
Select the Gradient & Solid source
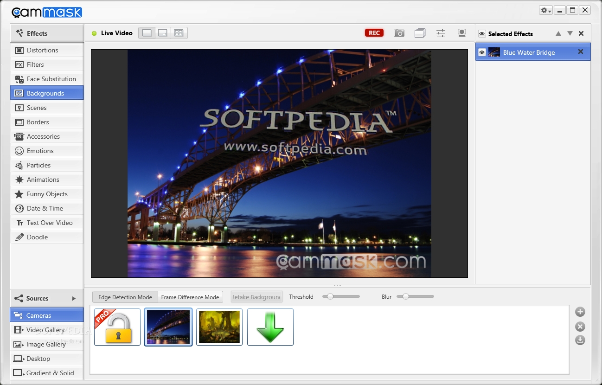pos(47,373)
